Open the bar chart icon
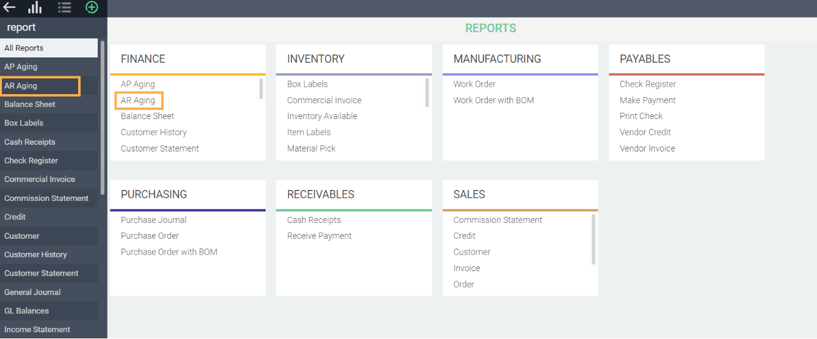The height and width of the screenshot is (339, 817). click(x=35, y=8)
